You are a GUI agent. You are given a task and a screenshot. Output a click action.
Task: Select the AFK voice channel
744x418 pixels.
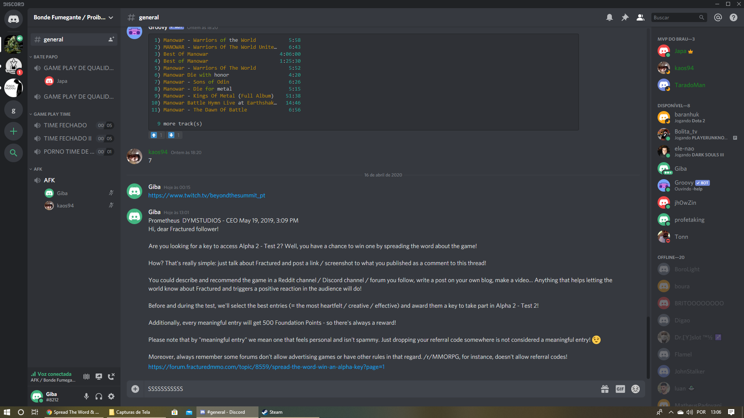(x=74, y=180)
